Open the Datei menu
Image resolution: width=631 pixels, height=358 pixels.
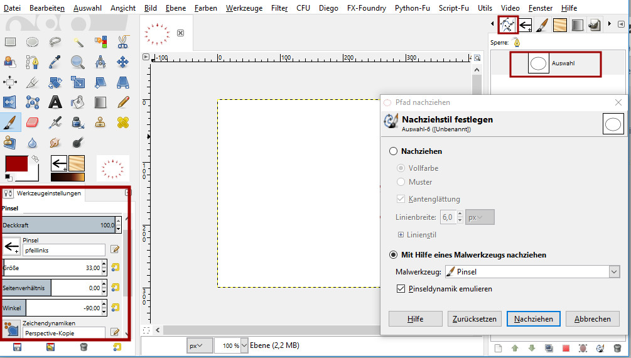tap(12, 8)
